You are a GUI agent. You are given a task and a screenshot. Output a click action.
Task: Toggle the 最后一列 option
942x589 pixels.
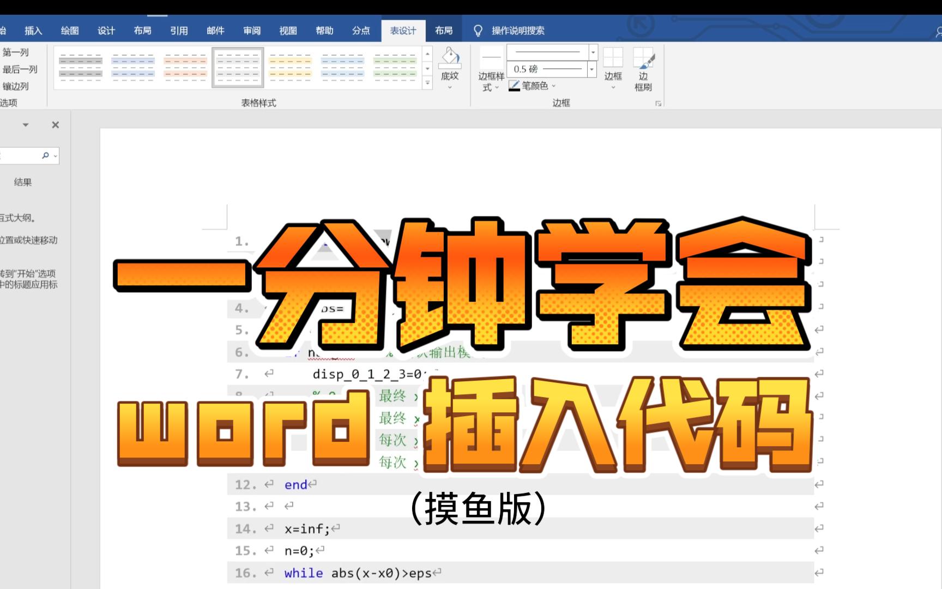click(20, 69)
